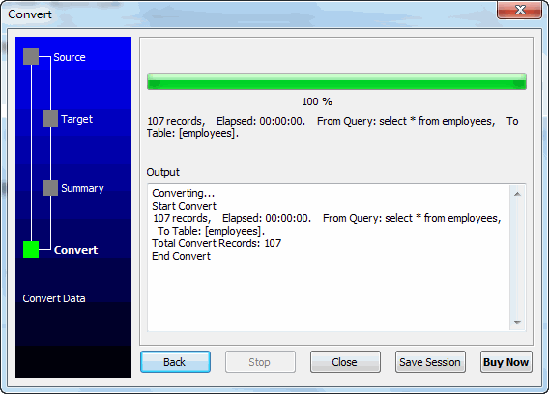Click the Convert Data caption in sidebar
549x394 pixels.
[x=54, y=298]
